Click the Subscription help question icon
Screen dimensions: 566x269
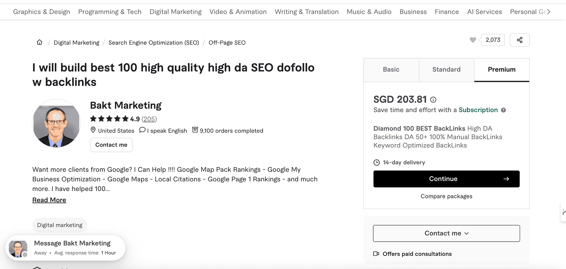pos(504,110)
